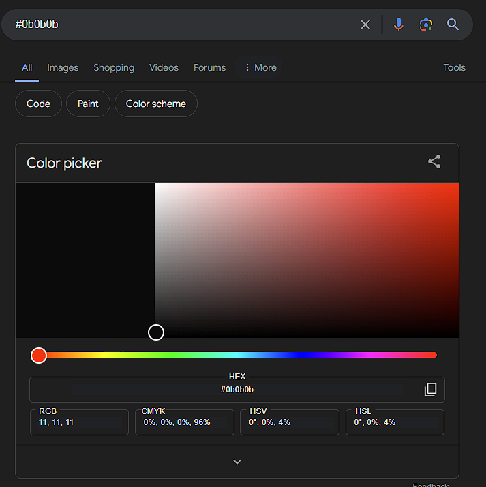Select the Color scheme suggestion chip

tap(156, 104)
